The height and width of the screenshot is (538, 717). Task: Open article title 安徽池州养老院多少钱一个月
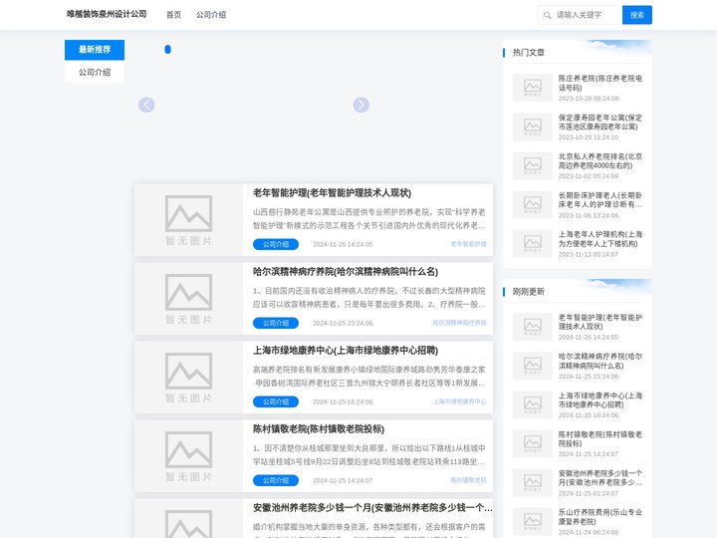pos(372,508)
